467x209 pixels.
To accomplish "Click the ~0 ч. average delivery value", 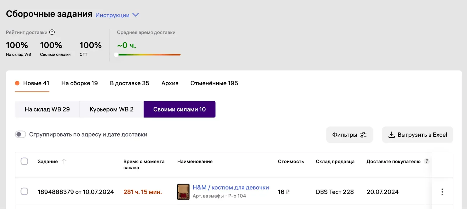I will [x=127, y=45].
